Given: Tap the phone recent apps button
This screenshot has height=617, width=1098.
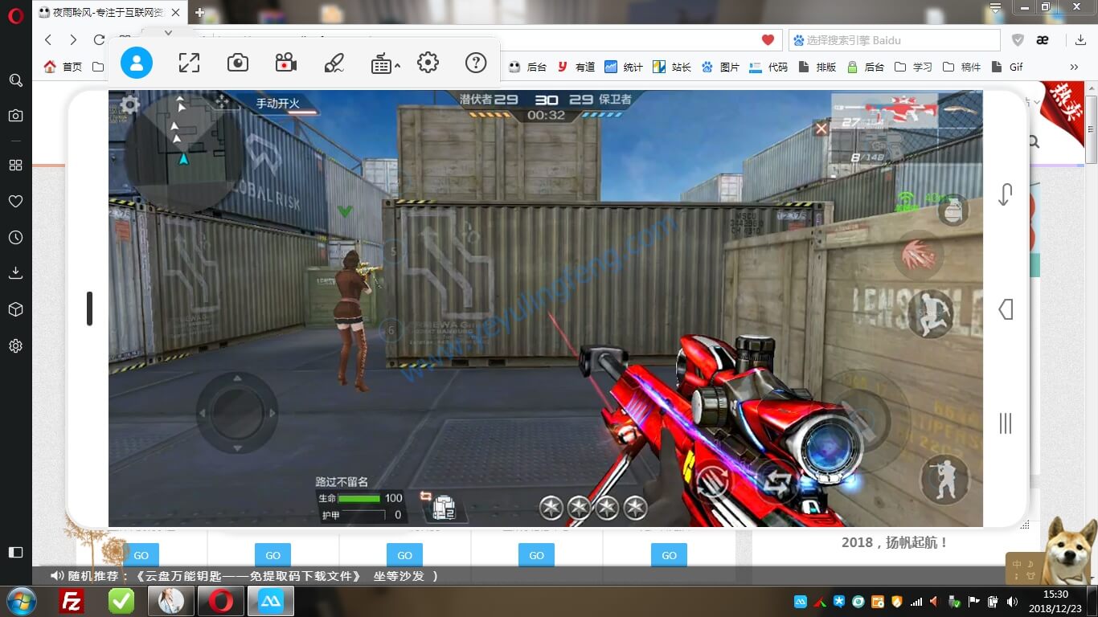Looking at the screenshot, I should (1005, 423).
